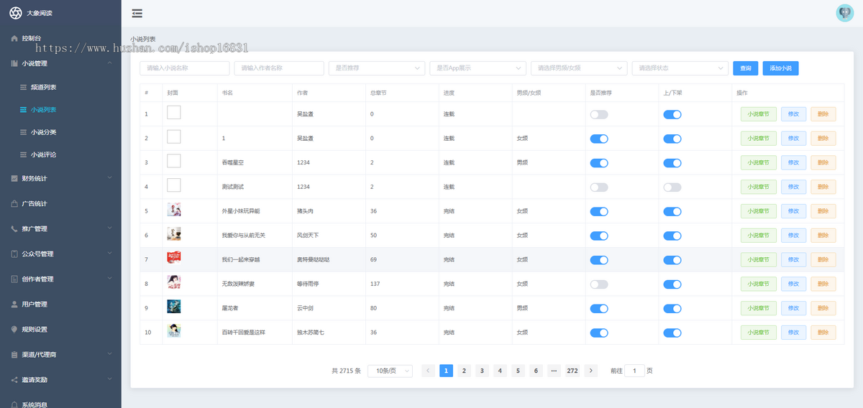The height and width of the screenshot is (408, 863).
Task: Collapse sidebar with the hamburger icon
Action: pyautogui.click(x=137, y=13)
